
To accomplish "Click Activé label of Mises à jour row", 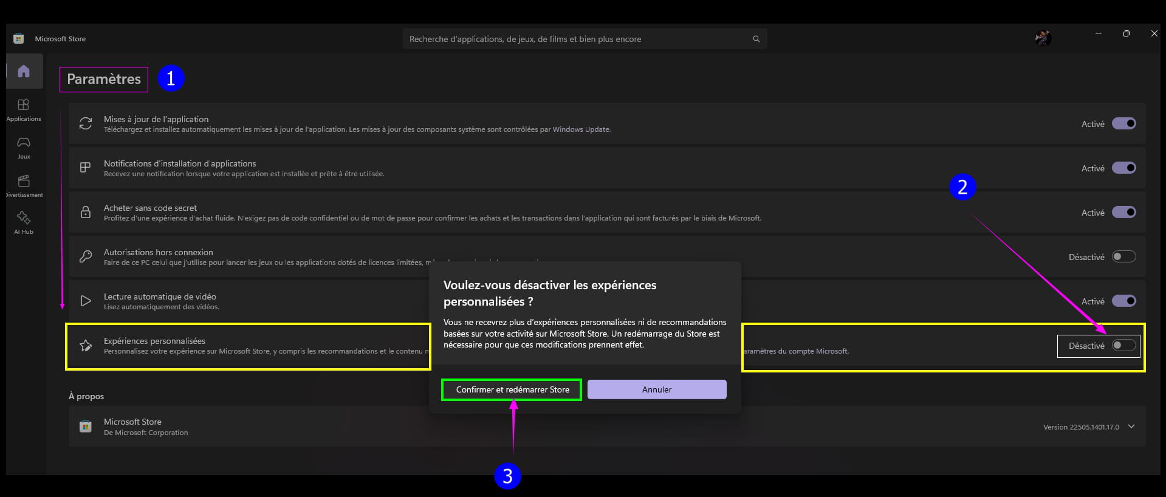I will pos(1092,124).
